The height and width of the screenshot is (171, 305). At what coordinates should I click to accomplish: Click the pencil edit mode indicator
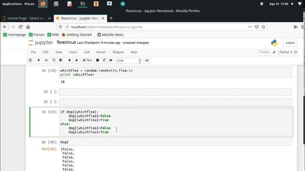pyautogui.click(x=274, y=52)
